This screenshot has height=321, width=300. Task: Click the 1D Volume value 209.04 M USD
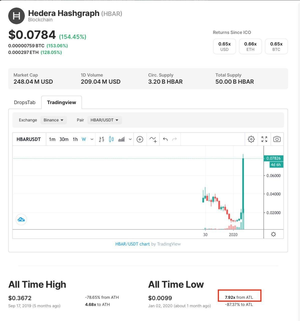pos(101,82)
